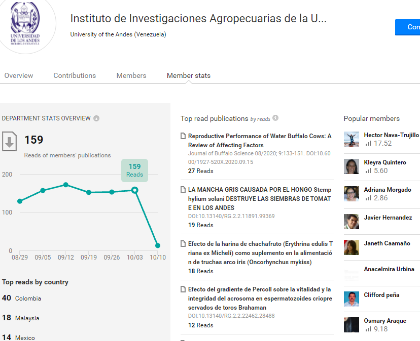The image size is (420, 341).
Task: Click score bars icon next to 2.86
Action: pyautogui.click(x=368, y=198)
